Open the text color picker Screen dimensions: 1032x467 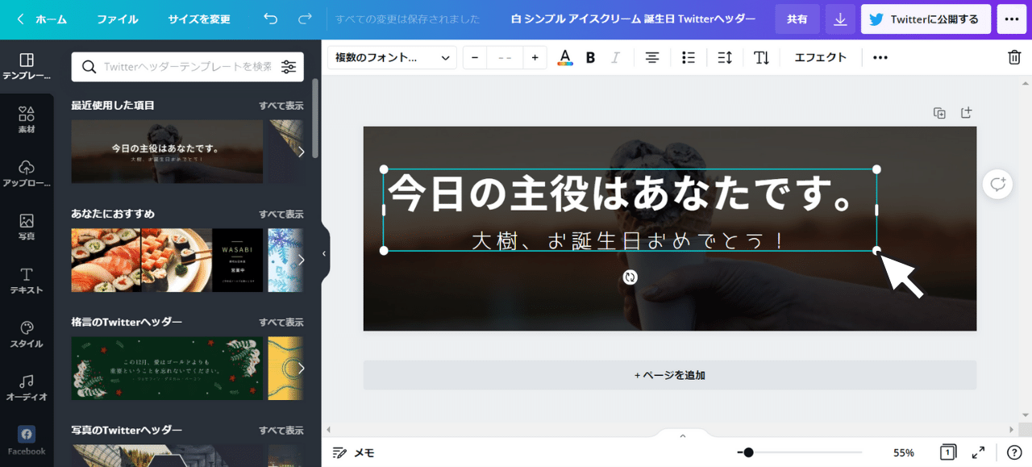point(565,57)
